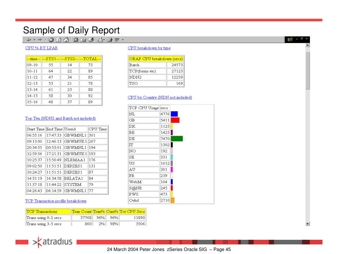The image size is (338, 254).
Task: Click the Forward arrow button
Action: coord(40,40)
